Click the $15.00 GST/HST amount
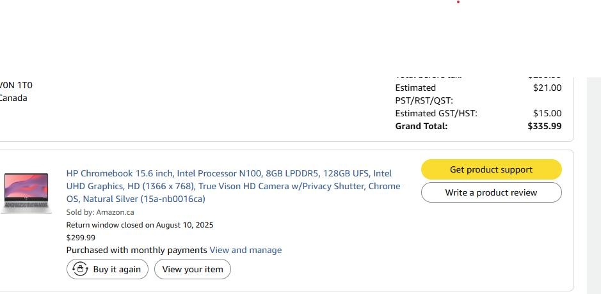The width and height of the screenshot is (601, 294). coord(547,113)
